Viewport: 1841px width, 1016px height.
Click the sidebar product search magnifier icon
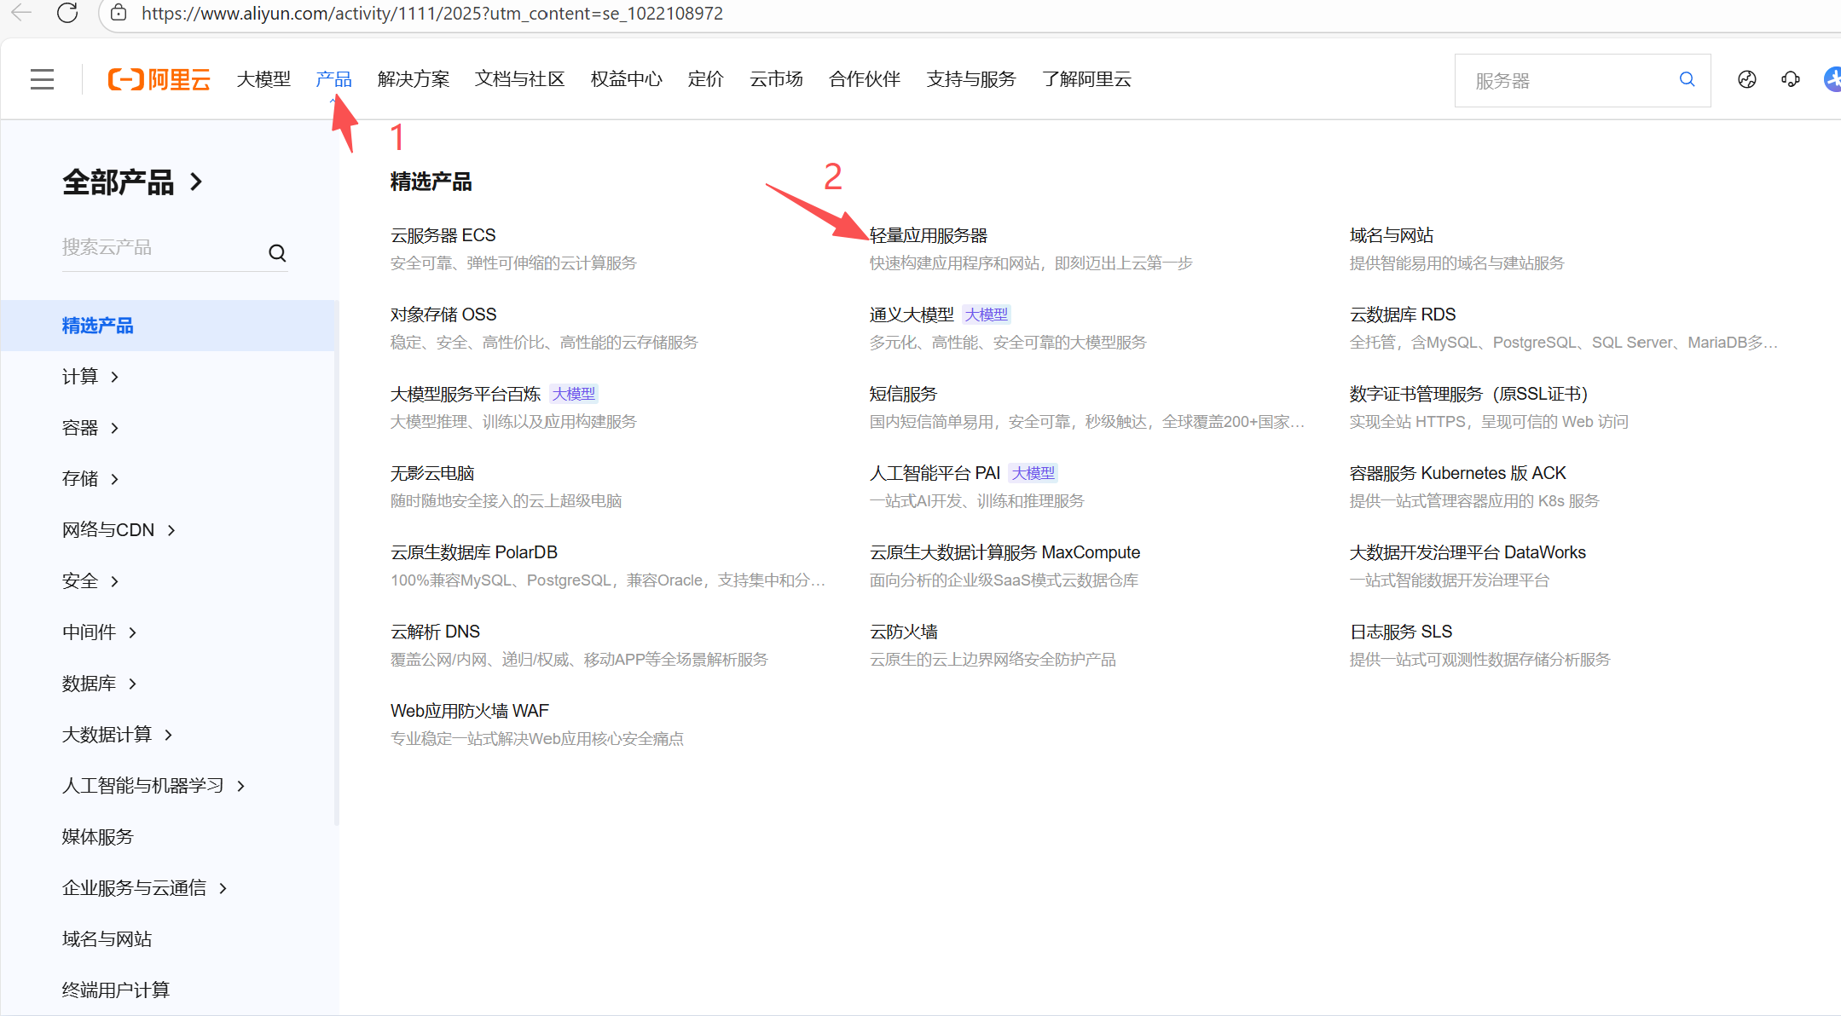tap(277, 253)
